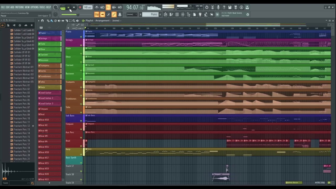This screenshot has width=336, height=189.
Task: Open project info icon
Action: pyautogui.click(x=241, y=7)
